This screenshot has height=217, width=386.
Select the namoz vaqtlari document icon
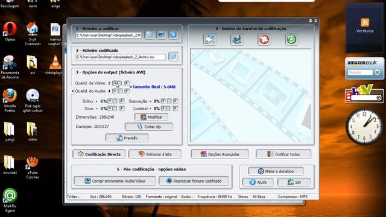click(x=55, y=34)
